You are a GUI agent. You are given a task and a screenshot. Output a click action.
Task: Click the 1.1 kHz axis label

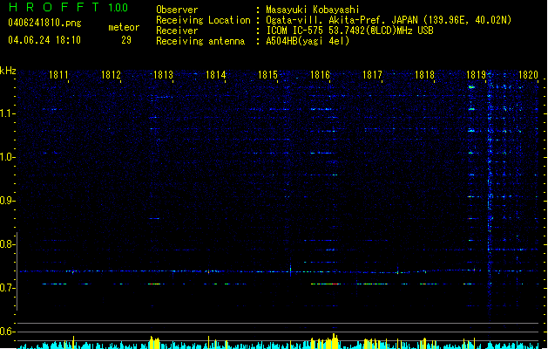click(x=7, y=113)
